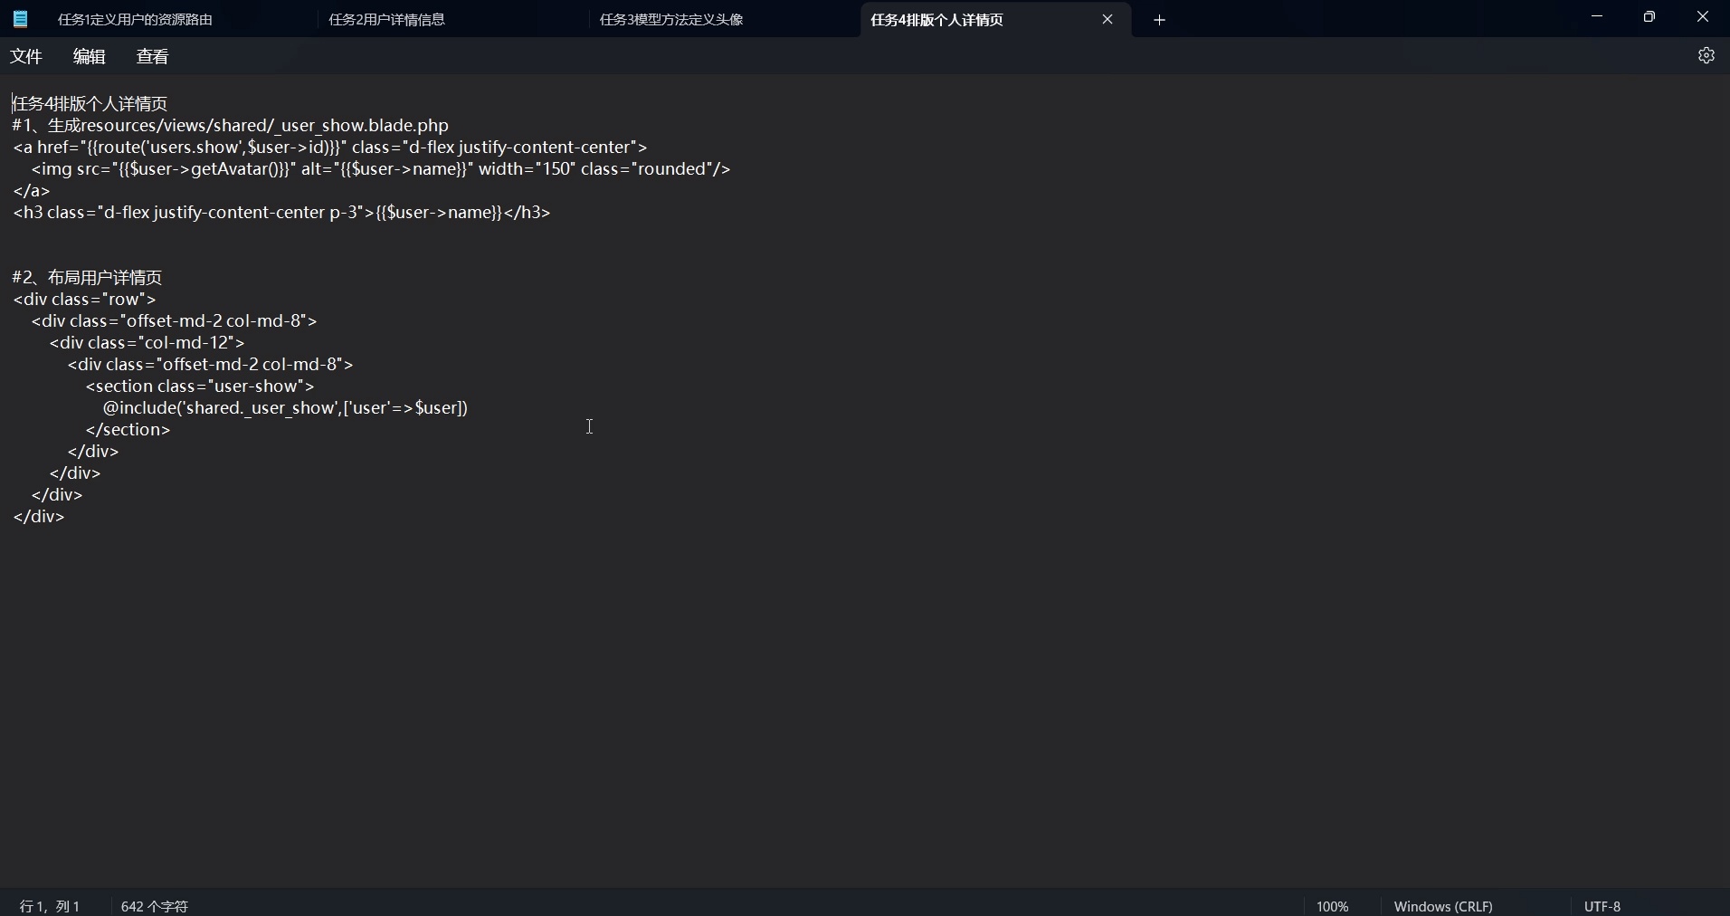Image resolution: width=1730 pixels, height=916 pixels.
Task: Open the 文件 menu
Action: coord(26,55)
